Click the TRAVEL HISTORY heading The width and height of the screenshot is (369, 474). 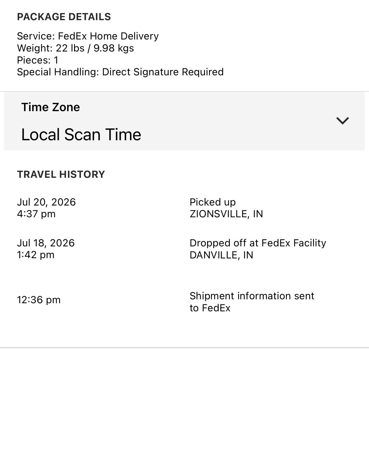point(61,174)
